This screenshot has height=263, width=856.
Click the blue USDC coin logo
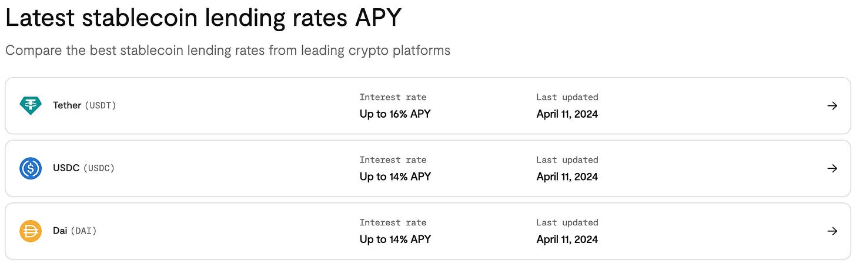click(31, 168)
